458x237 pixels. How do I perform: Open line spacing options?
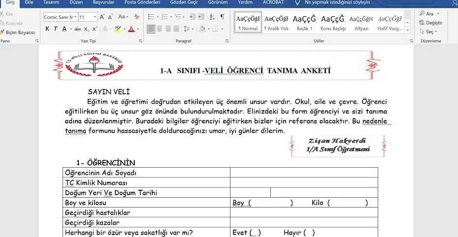pyautogui.click(x=187, y=29)
